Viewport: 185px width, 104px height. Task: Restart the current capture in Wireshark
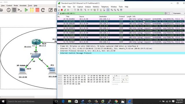[x=65, y=10]
